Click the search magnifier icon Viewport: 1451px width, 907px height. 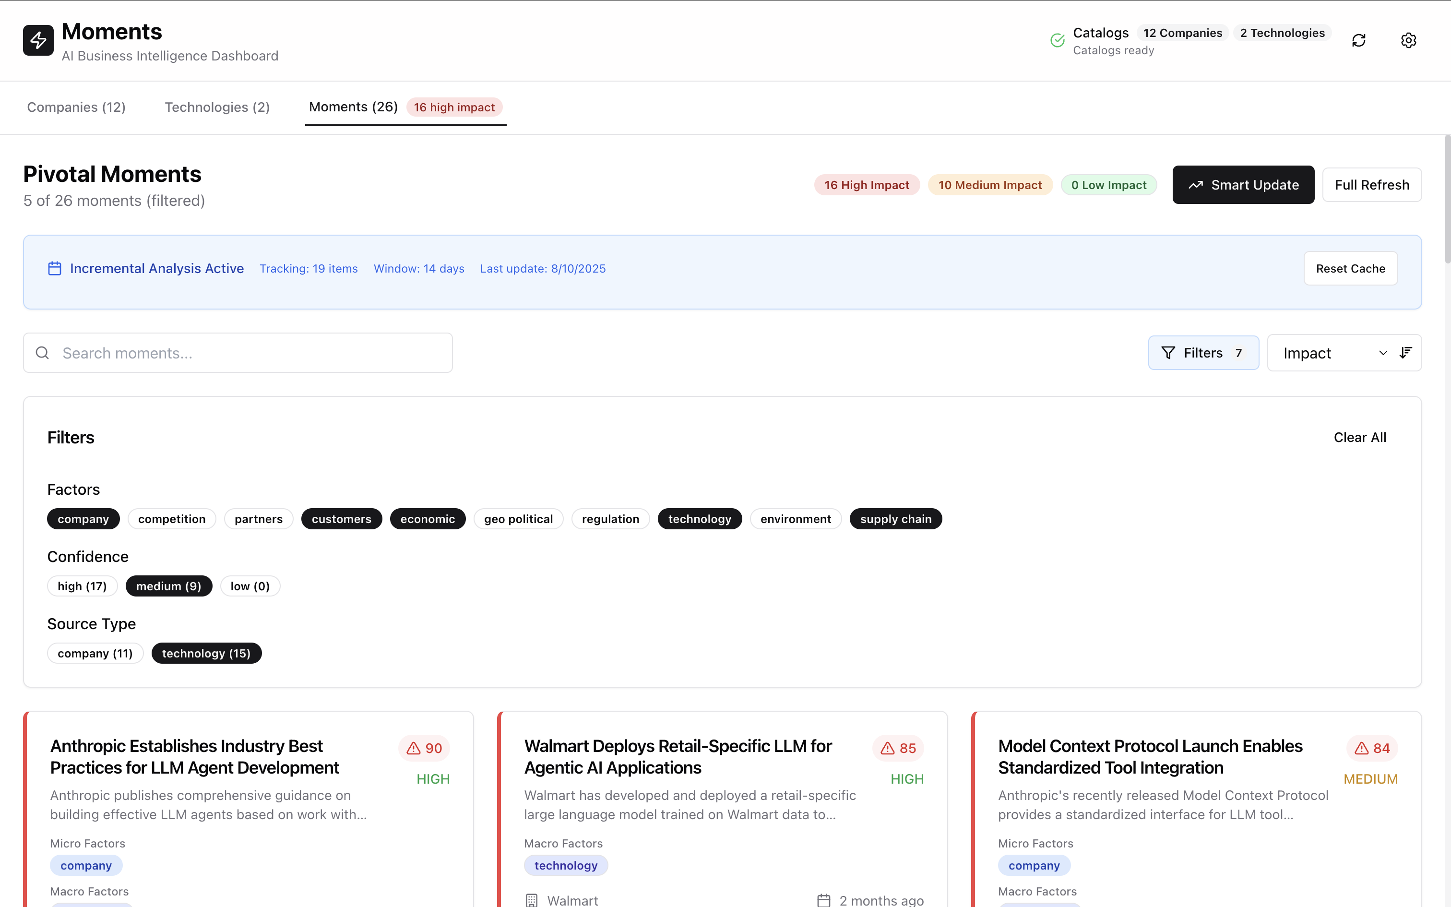pos(43,353)
